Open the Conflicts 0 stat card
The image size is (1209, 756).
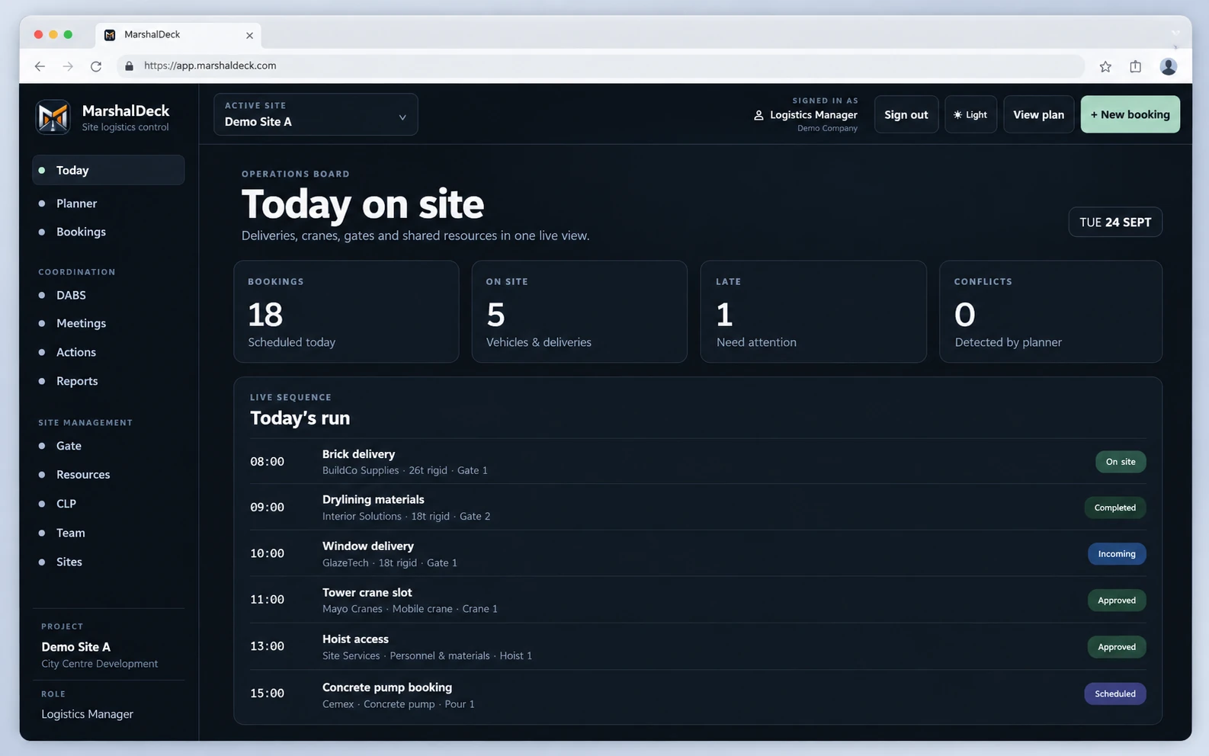coord(1050,312)
